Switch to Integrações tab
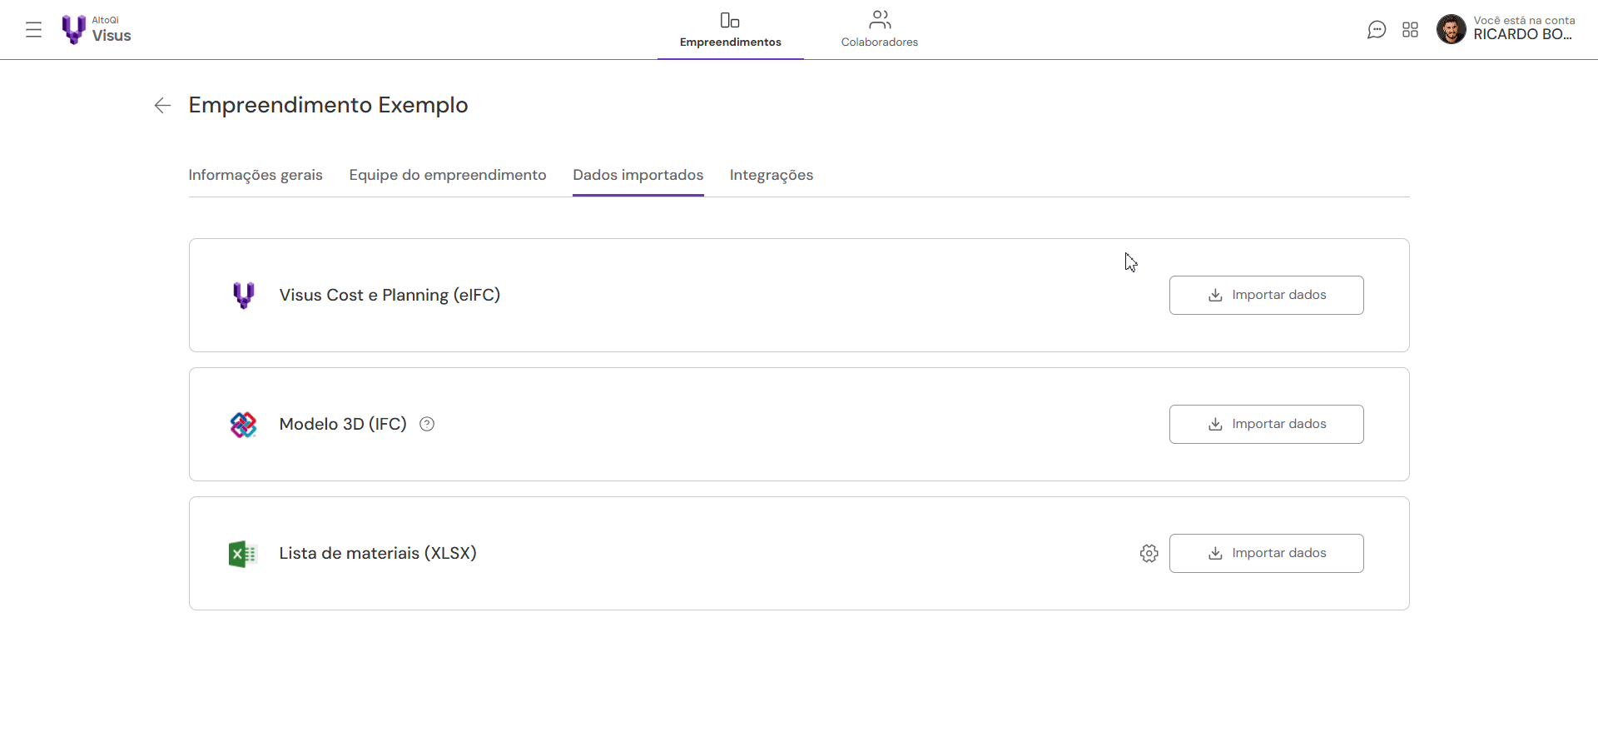Image resolution: width=1598 pixels, height=732 pixels. coord(772,175)
